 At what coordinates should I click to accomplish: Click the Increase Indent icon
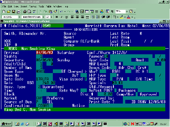pyautogui.click(x=108, y=17)
